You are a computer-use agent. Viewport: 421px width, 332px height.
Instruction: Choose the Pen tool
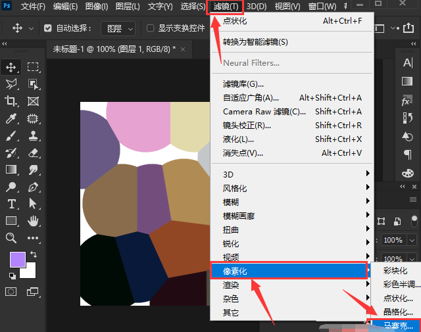[33, 187]
